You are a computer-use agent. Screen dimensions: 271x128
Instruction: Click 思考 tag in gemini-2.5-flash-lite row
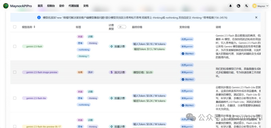pos(80,98)
